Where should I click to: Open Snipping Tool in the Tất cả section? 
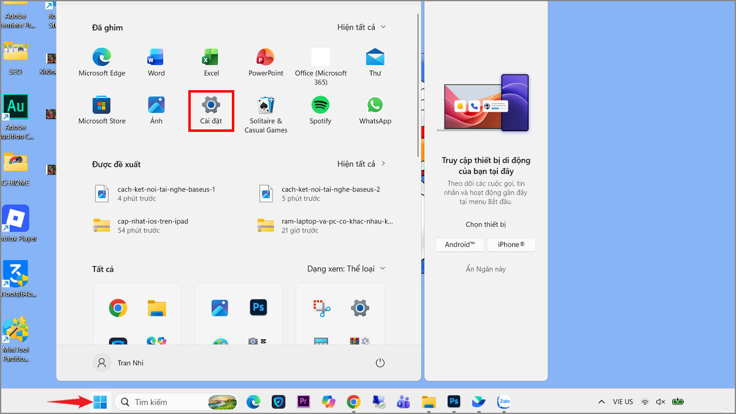[321, 308]
